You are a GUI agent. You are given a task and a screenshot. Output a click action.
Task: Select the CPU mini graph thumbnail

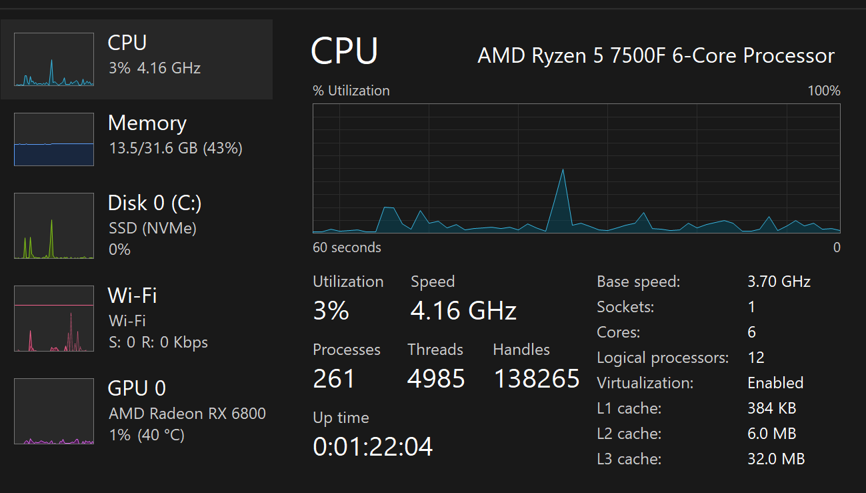pyautogui.click(x=54, y=59)
